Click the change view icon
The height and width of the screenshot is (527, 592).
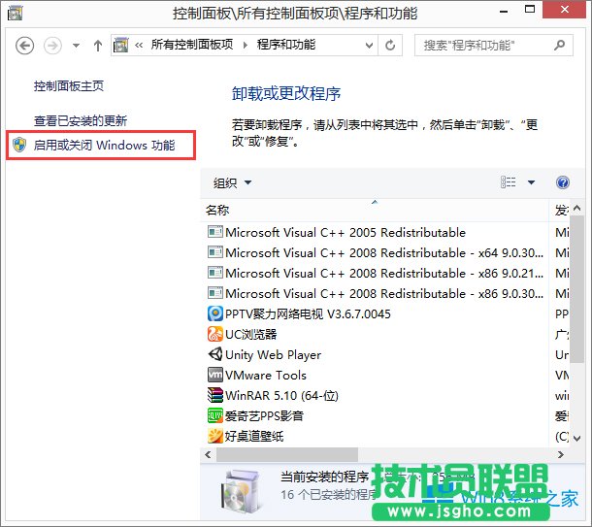pos(508,181)
